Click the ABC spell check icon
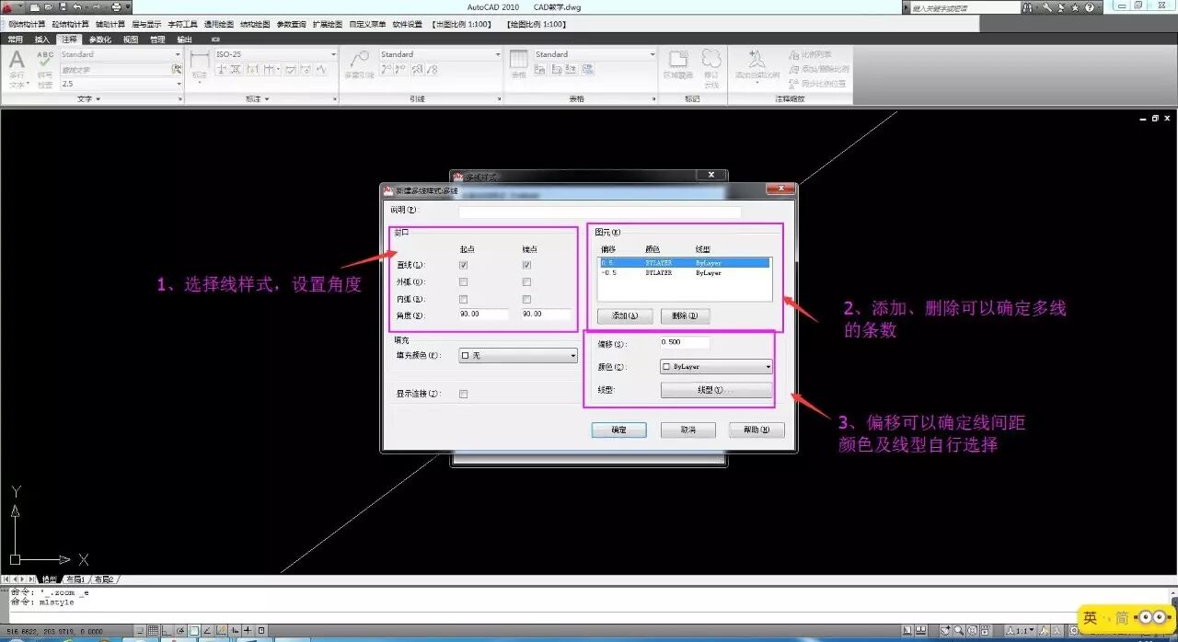The height and width of the screenshot is (642, 1178). tap(45, 61)
